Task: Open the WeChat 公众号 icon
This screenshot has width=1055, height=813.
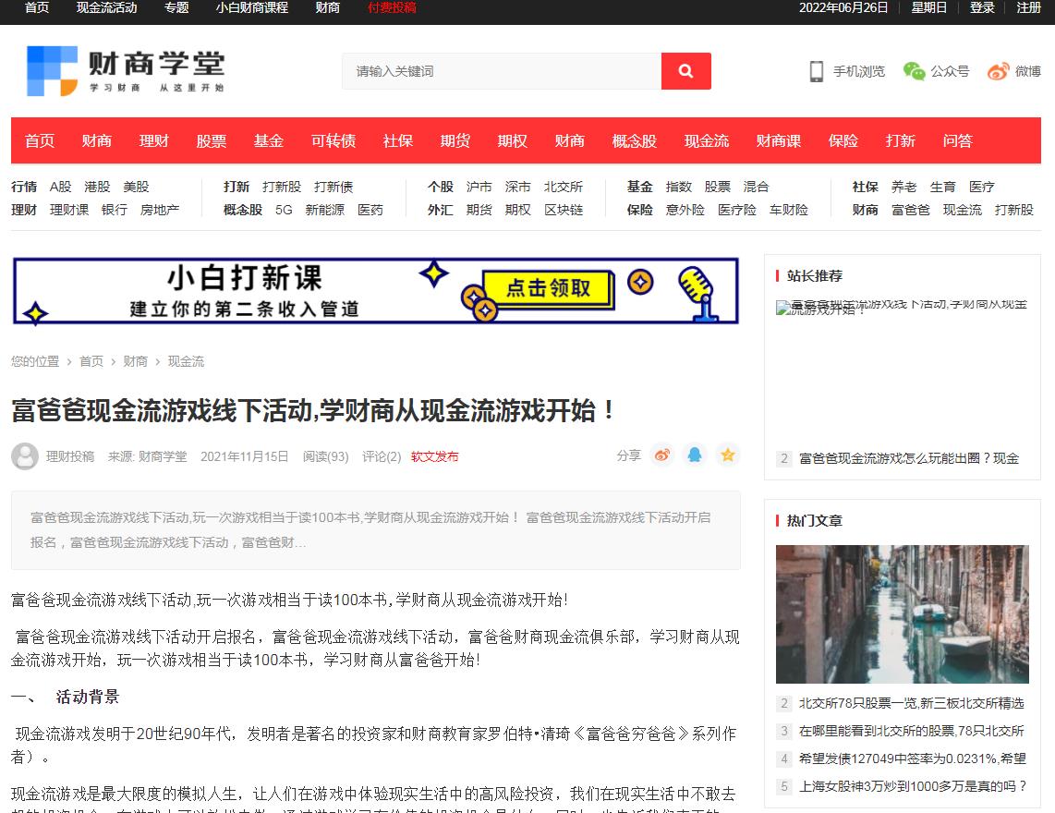Action: [x=914, y=70]
